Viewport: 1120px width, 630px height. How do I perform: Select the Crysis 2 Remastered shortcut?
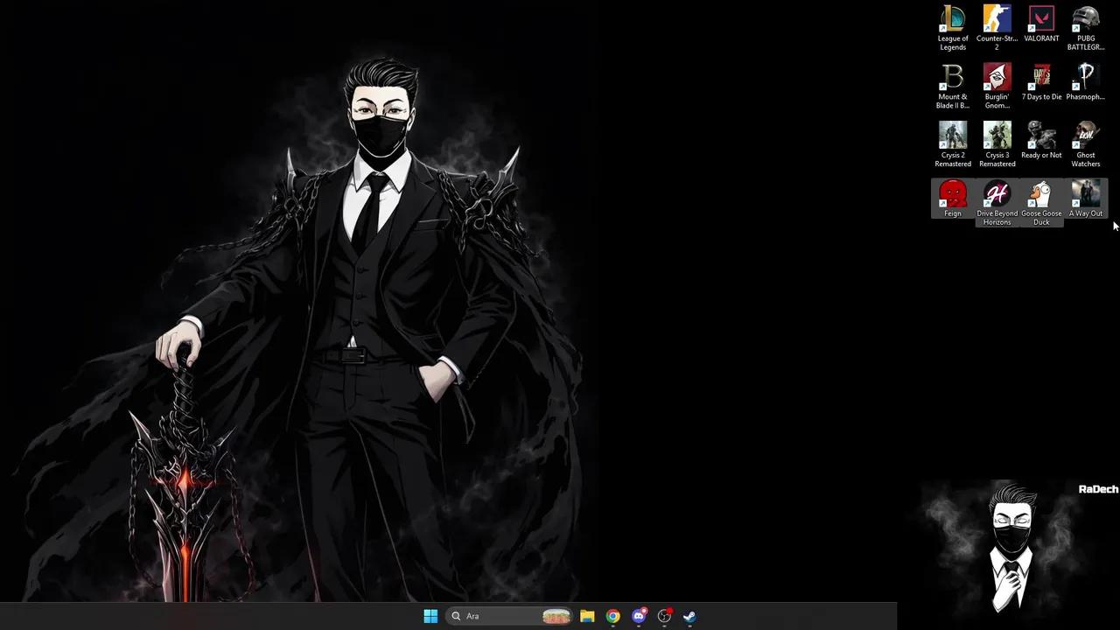pos(953,145)
